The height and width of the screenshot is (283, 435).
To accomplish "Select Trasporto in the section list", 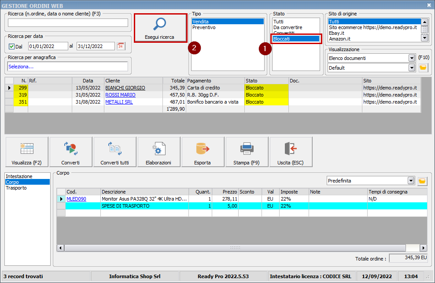I will [x=16, y=188].
